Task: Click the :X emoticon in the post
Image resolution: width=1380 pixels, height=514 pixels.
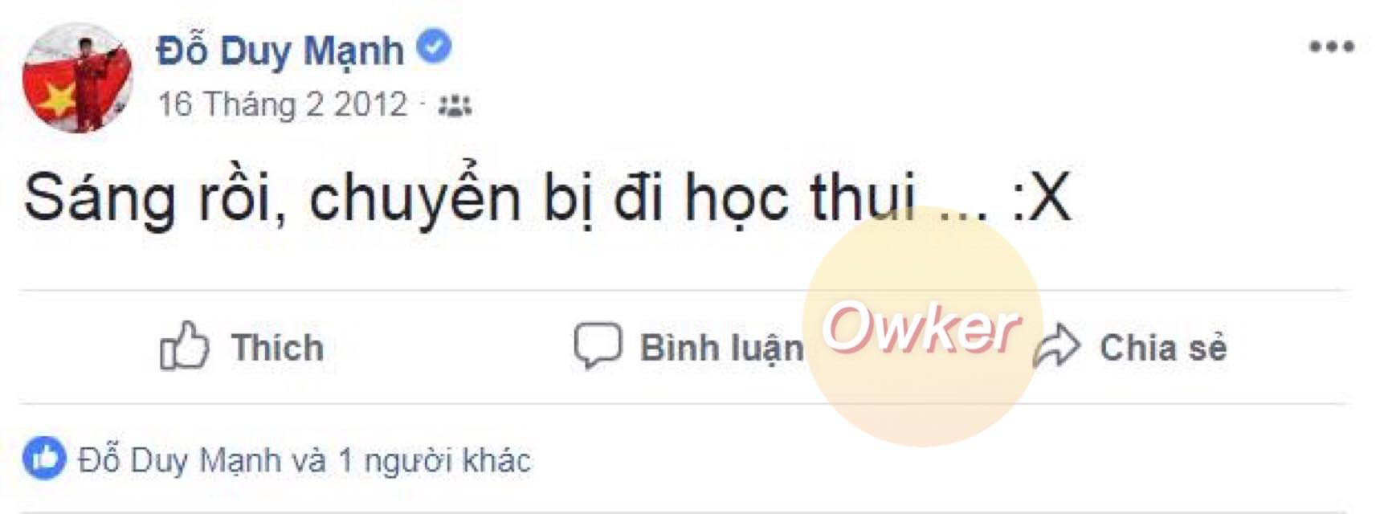Action: (1041, 197)
